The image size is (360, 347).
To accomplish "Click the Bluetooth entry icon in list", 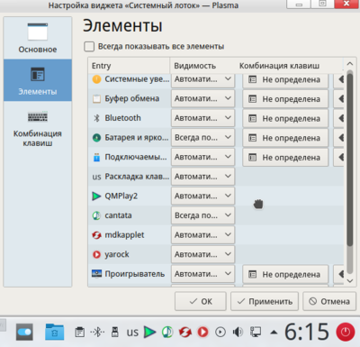I will click(96, 118).
